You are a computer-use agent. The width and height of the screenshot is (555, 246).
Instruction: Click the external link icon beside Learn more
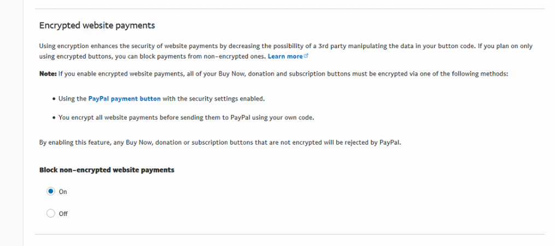(306, 56)
